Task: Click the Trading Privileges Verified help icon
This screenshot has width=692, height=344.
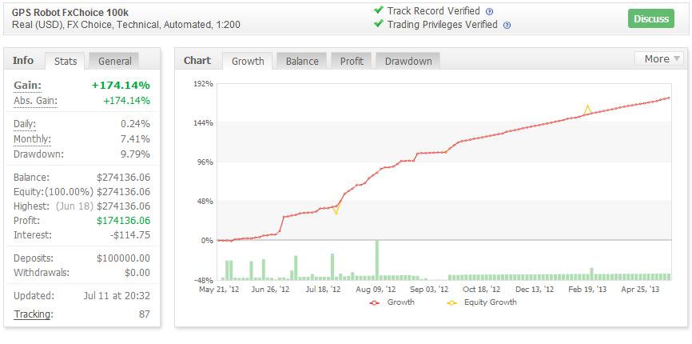Action: tap(507, 25)
